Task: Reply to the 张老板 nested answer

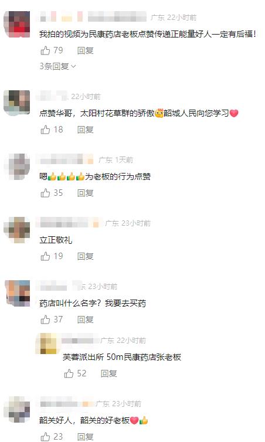Action: [109, 373]
